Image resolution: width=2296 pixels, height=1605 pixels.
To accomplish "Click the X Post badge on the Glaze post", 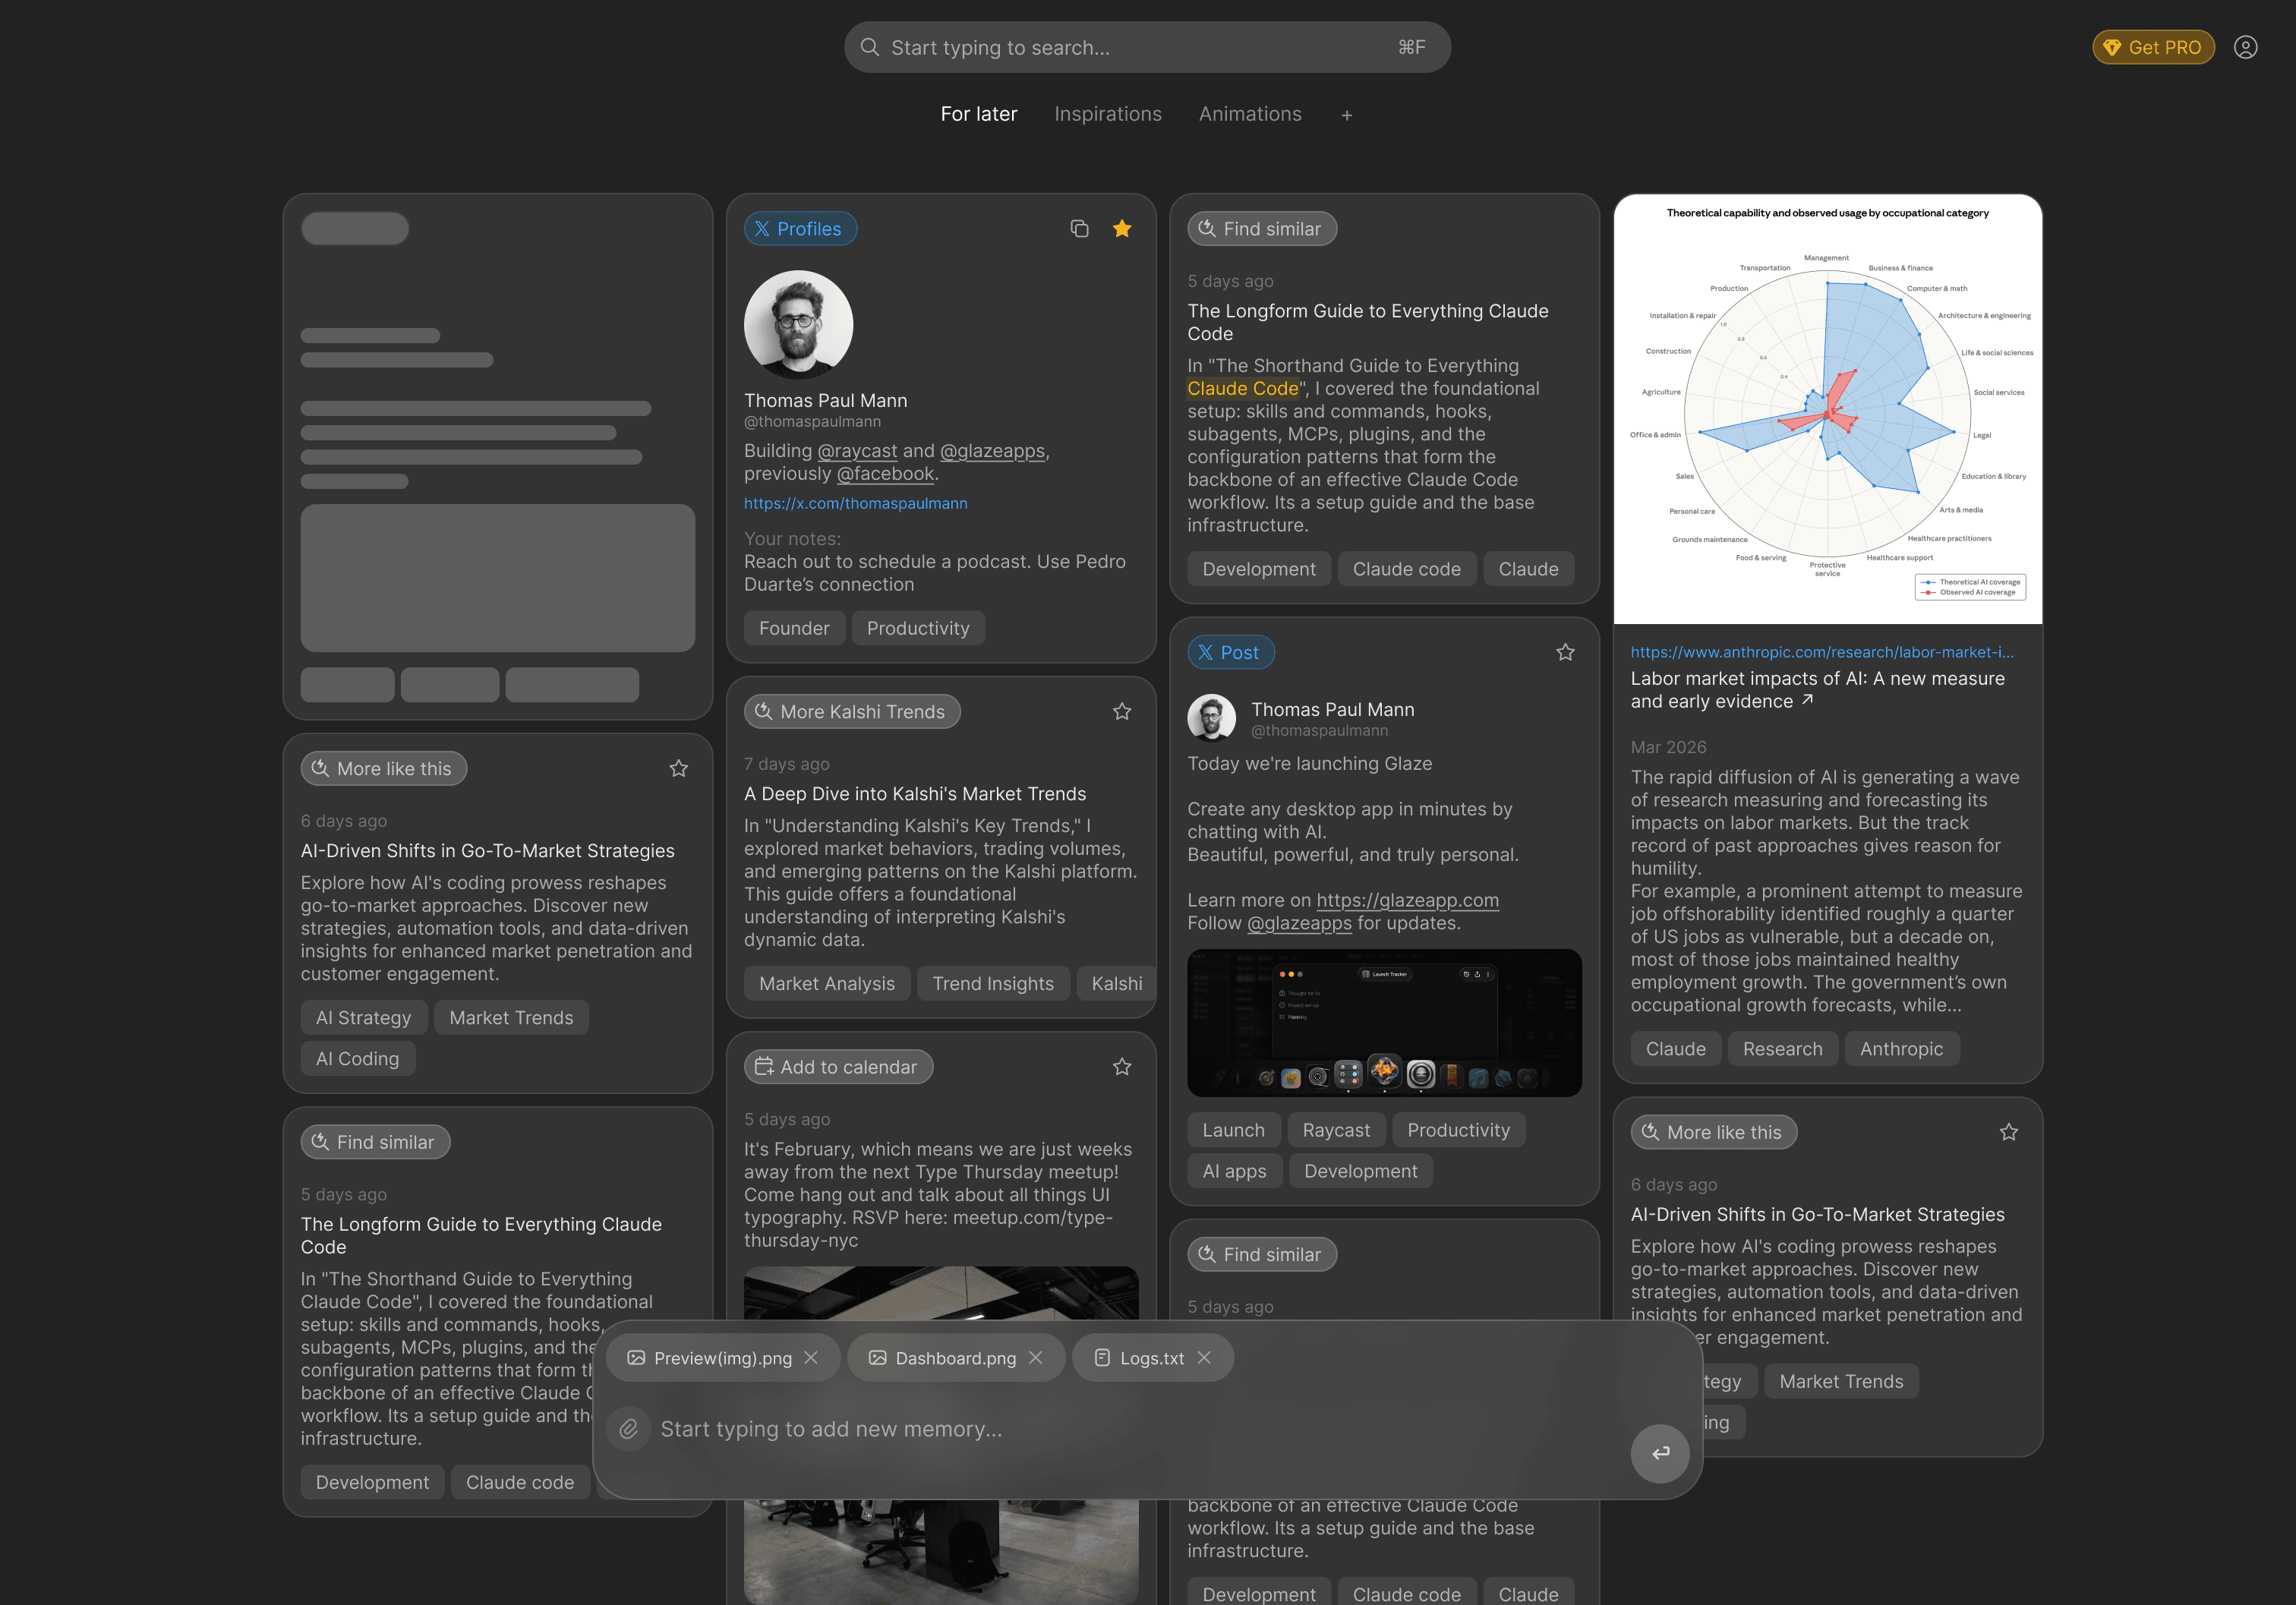I will (x=1231, y=652).
